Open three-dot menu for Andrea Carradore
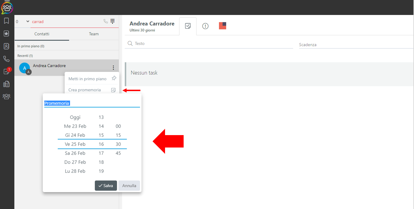This screenshot has width=414, height=209. tap(113, 68)
